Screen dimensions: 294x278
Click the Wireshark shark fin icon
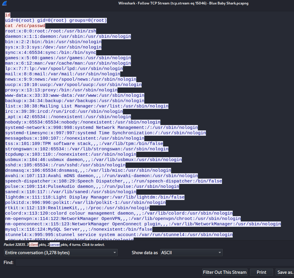[x=4, y=3]
